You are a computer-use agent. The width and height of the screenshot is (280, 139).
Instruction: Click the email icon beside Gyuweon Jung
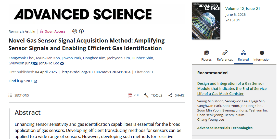tap(35, 63)
